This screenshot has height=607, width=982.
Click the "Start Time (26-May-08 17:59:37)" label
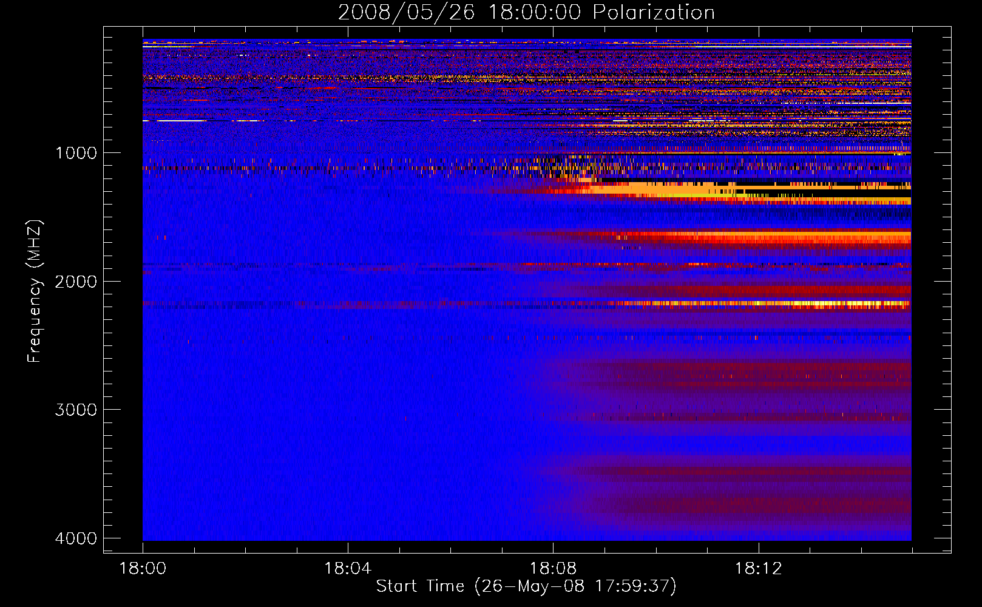click(x=526, y=586)
